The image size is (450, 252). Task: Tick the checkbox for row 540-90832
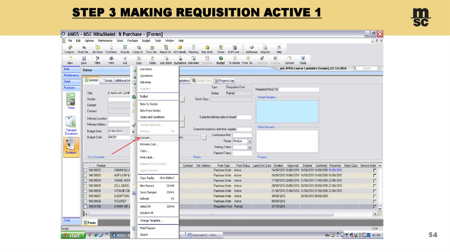tap(86, 170)
